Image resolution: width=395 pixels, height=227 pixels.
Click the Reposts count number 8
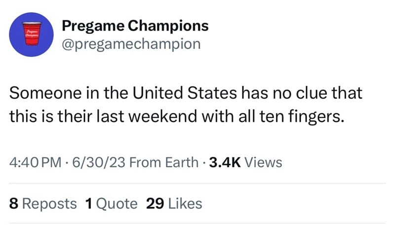coord(14,203)
